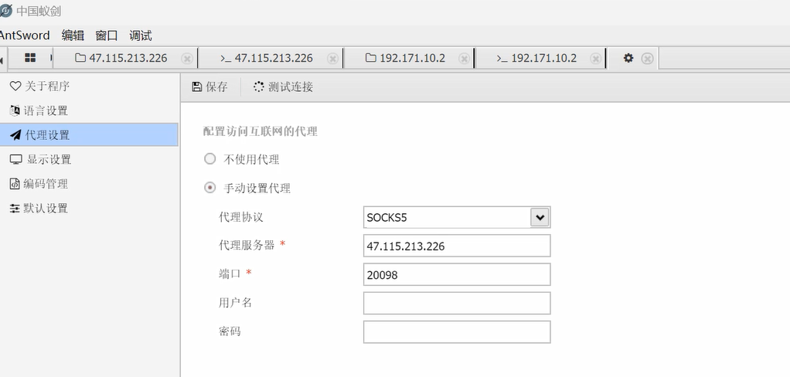
Task: Click the monitor icon beside 显示设置
Action: pos(16,160)
